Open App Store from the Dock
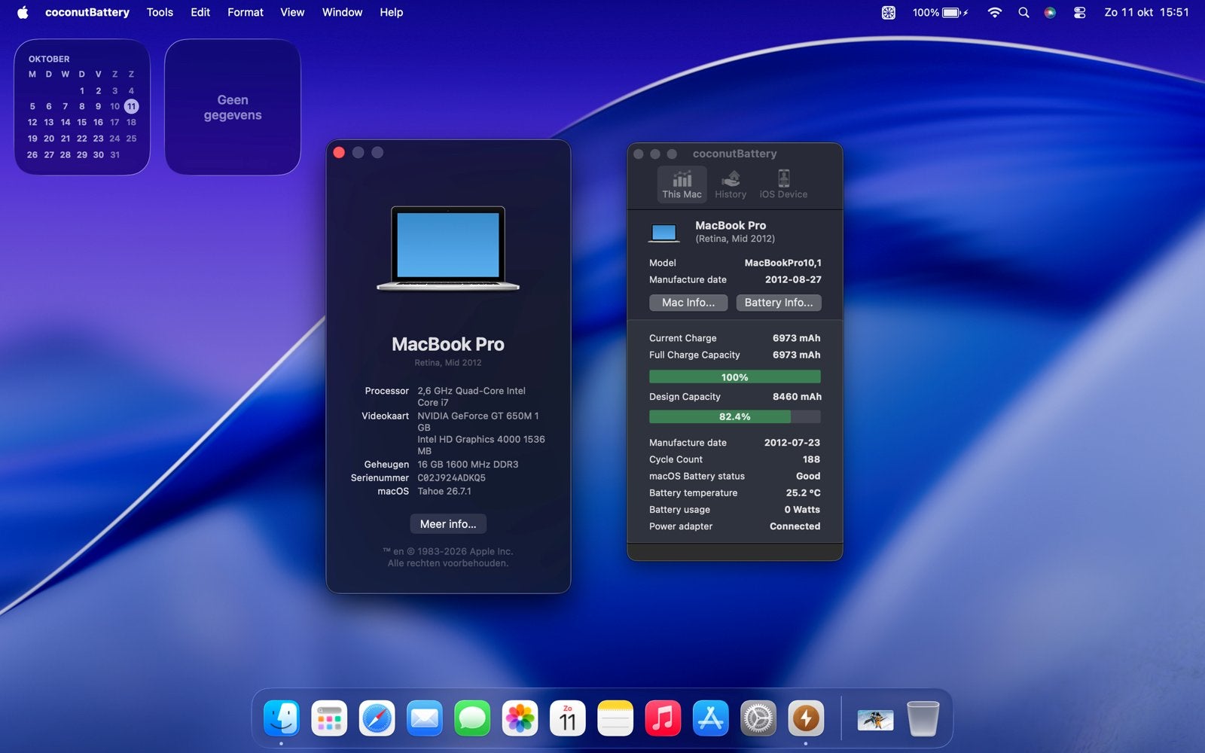Viewport: 1205px width, 753px height. 711,718
